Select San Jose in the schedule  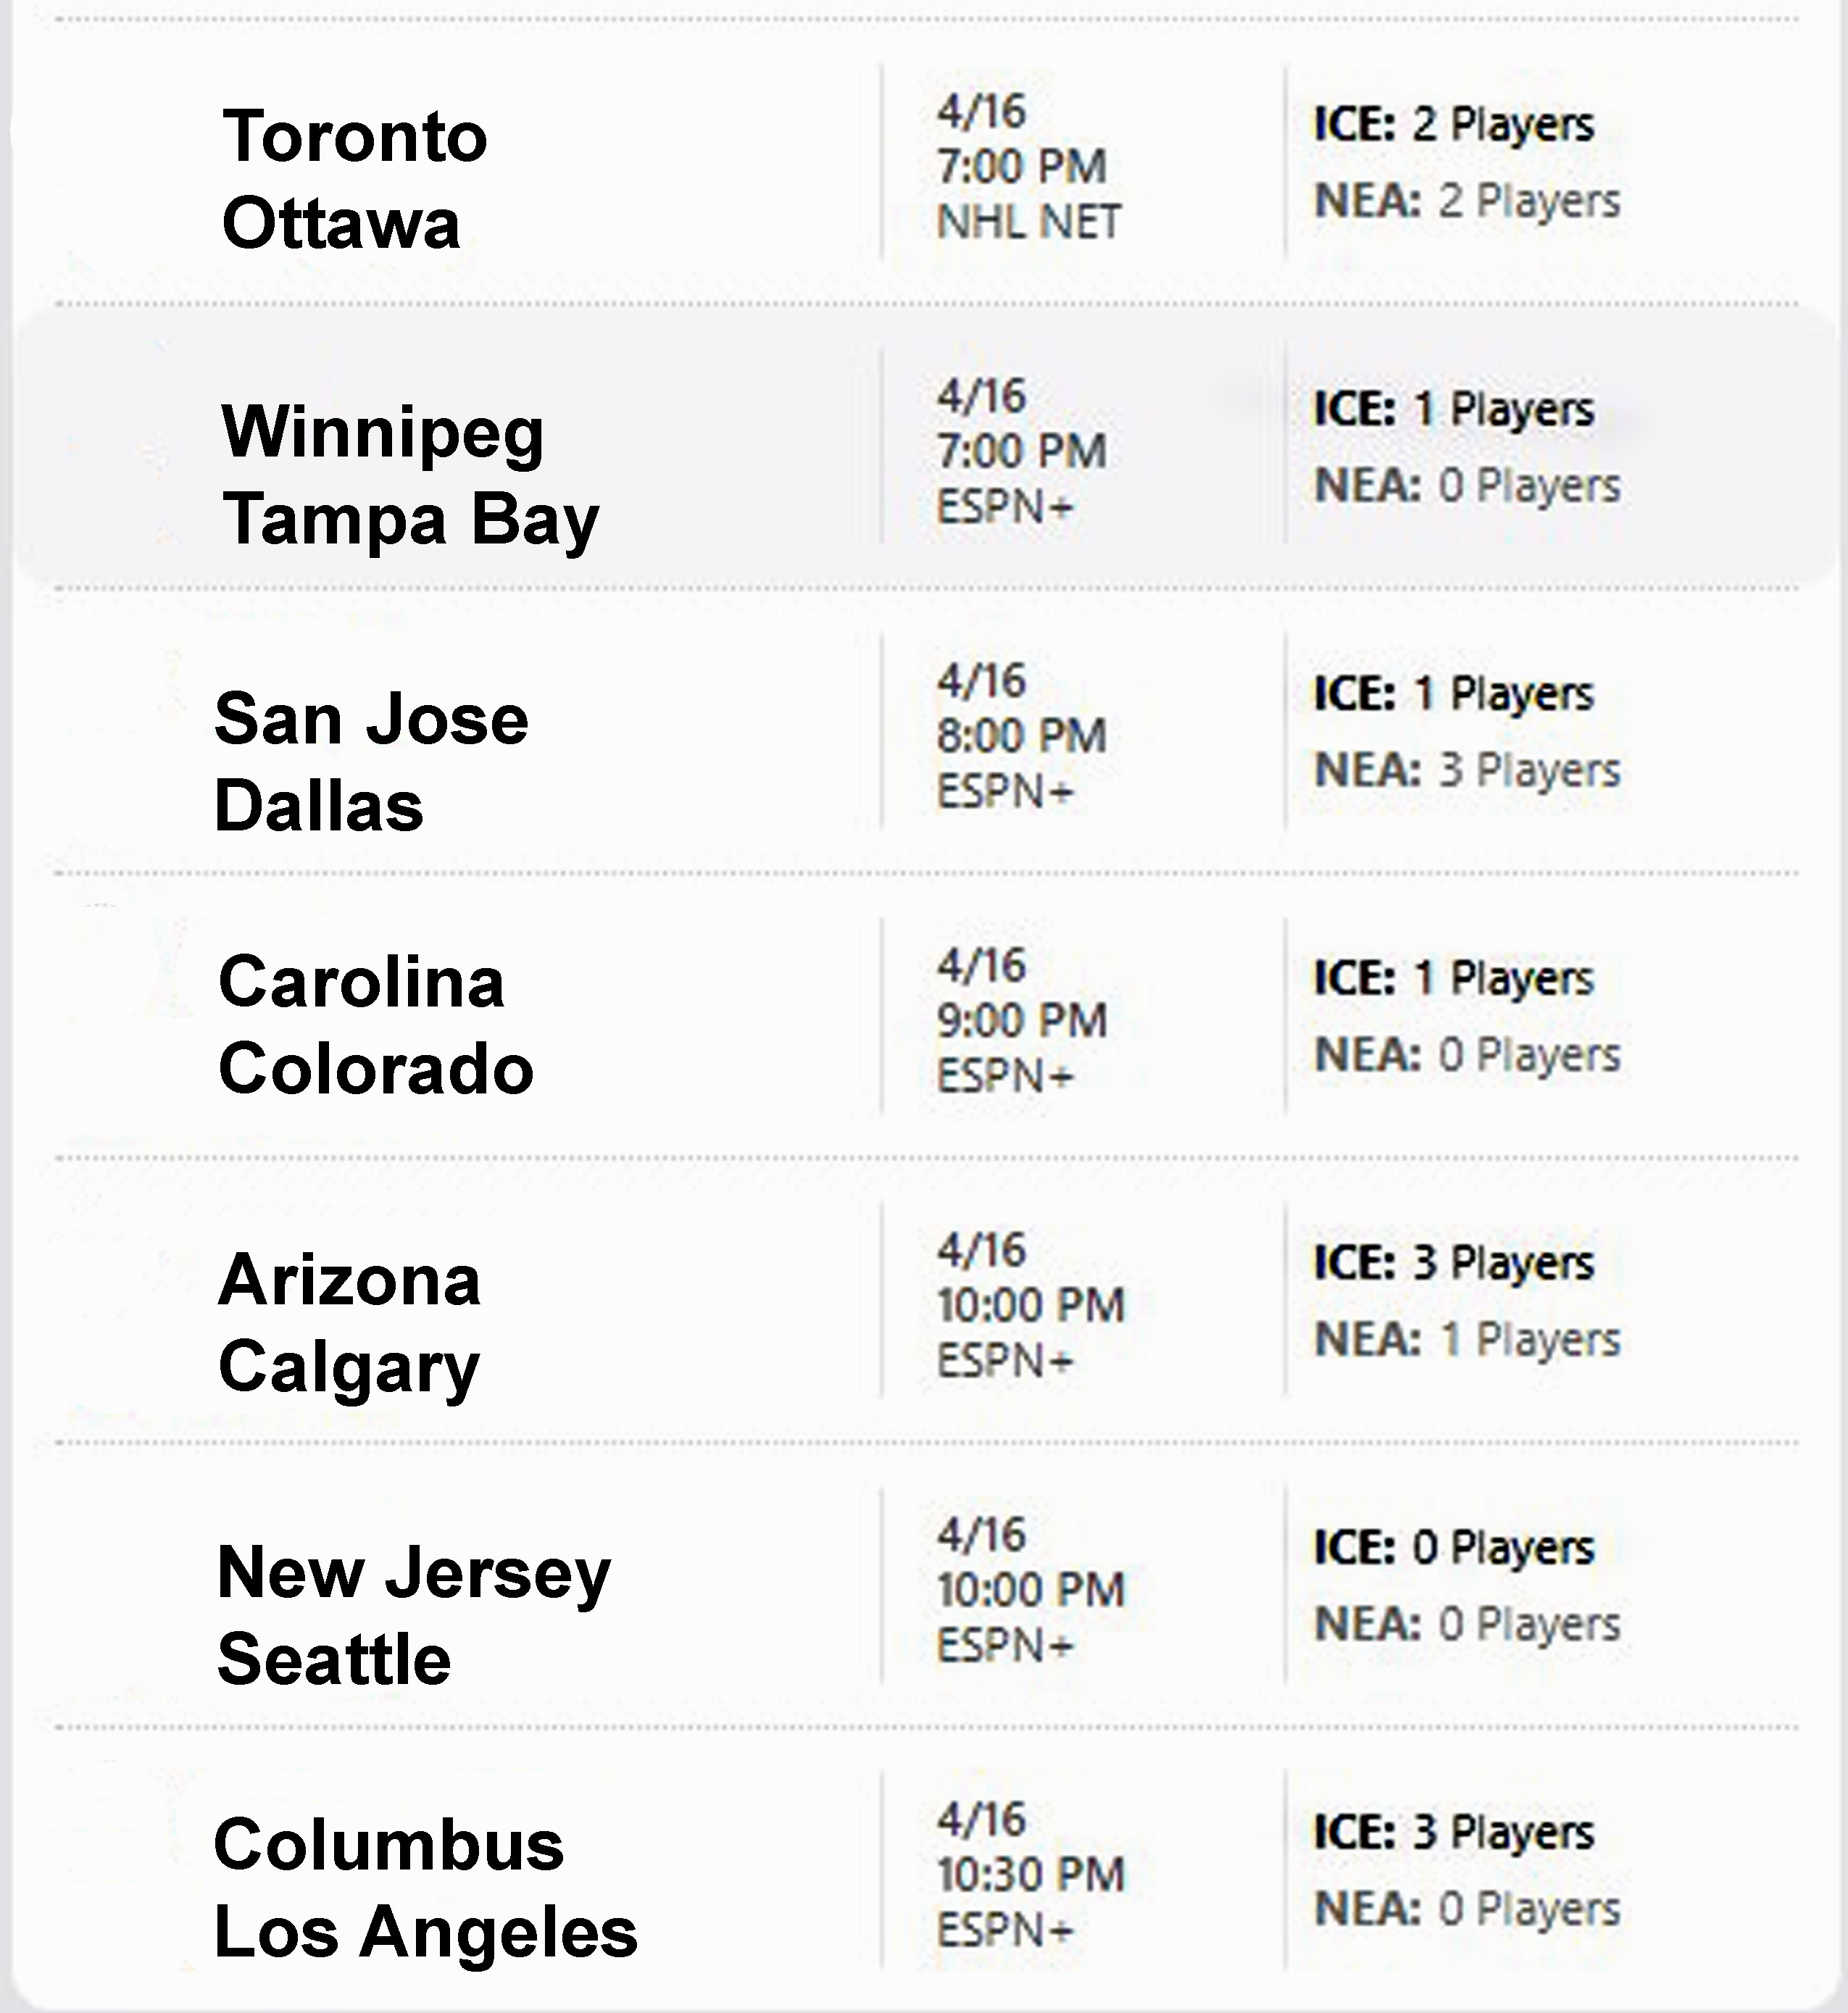tap(371, 719)
